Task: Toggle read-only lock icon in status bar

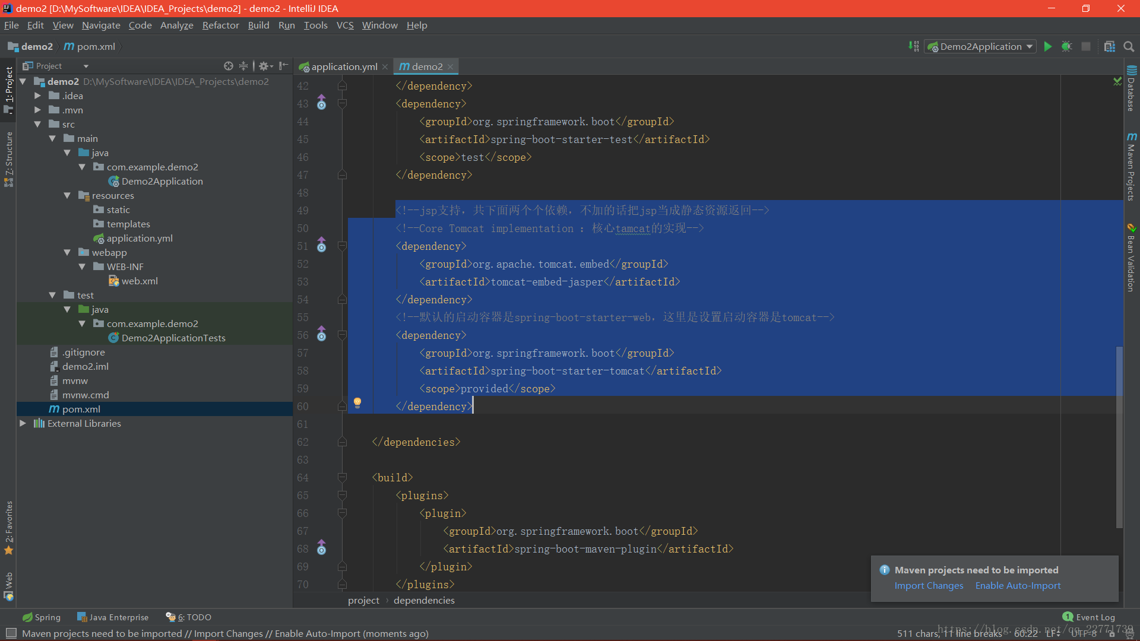Action: (1111, 633)
